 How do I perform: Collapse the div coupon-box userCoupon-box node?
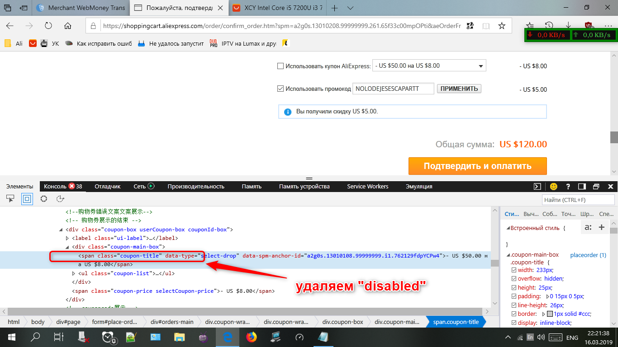(x=61, y=230)
